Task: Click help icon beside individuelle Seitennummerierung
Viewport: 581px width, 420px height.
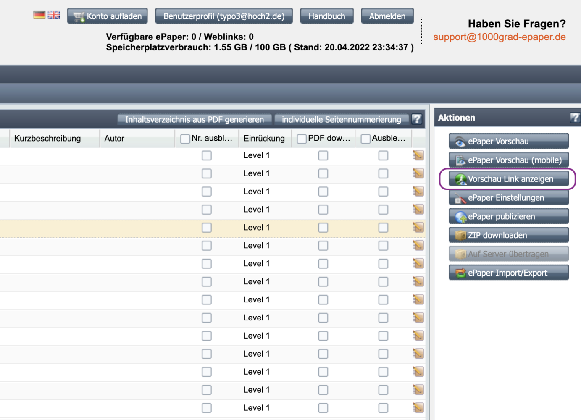Action: tap(416, 119)
